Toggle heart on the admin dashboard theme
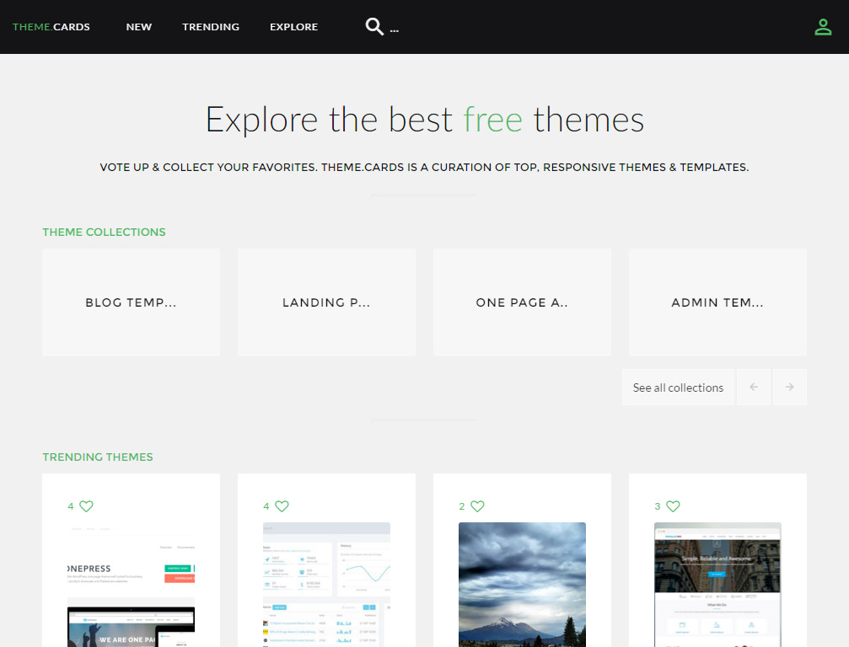 pyautogui.click(x=282, y=506)
